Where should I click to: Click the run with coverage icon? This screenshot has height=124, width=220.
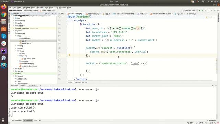[206, 11]
